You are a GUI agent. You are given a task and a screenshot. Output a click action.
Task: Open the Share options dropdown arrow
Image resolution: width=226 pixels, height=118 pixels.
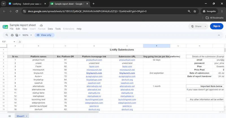205,26
